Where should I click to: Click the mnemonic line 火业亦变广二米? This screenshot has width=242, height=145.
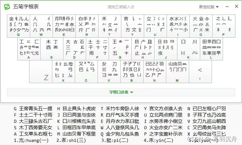click(166, 128)
